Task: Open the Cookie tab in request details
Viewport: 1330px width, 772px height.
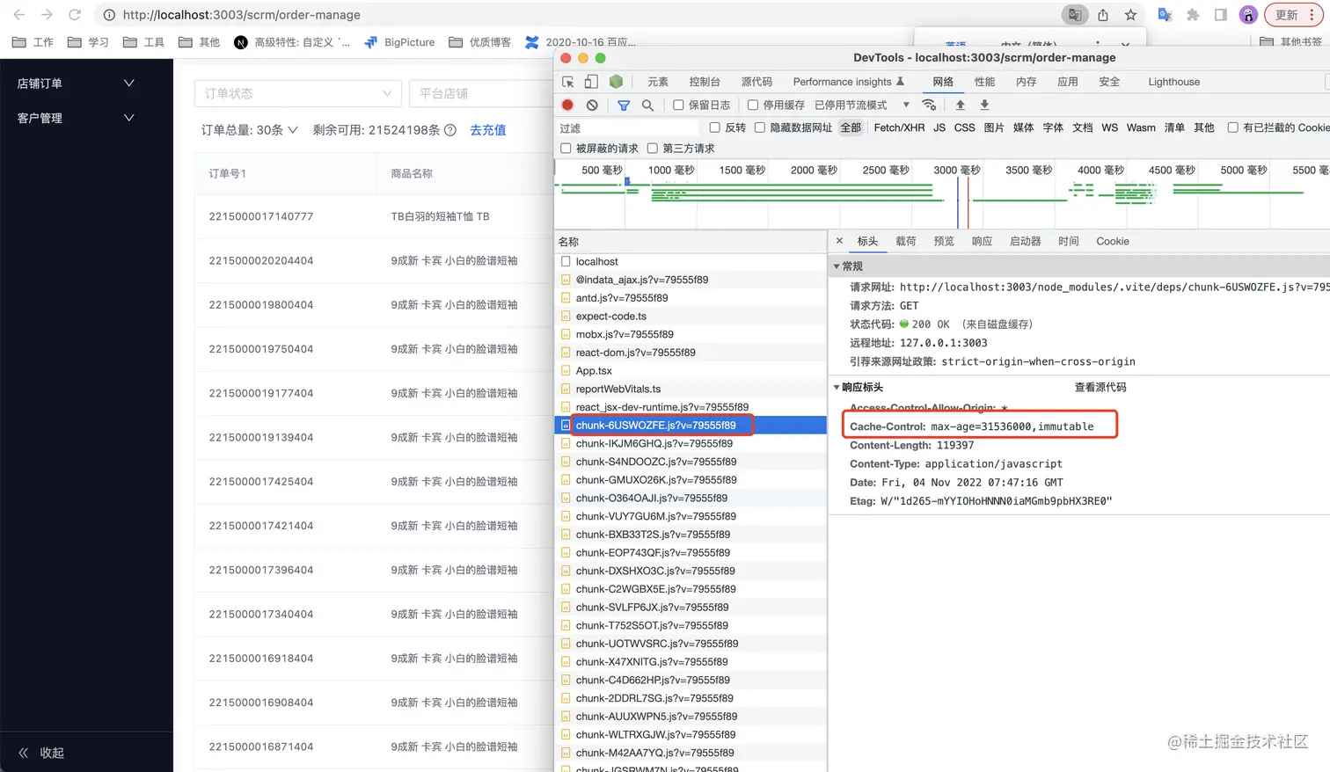Action: (x=1113, y=241)
